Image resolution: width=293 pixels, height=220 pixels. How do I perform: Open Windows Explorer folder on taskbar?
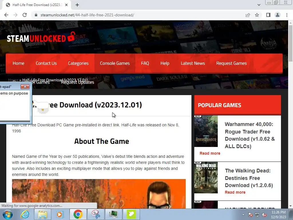pos(42,214)
